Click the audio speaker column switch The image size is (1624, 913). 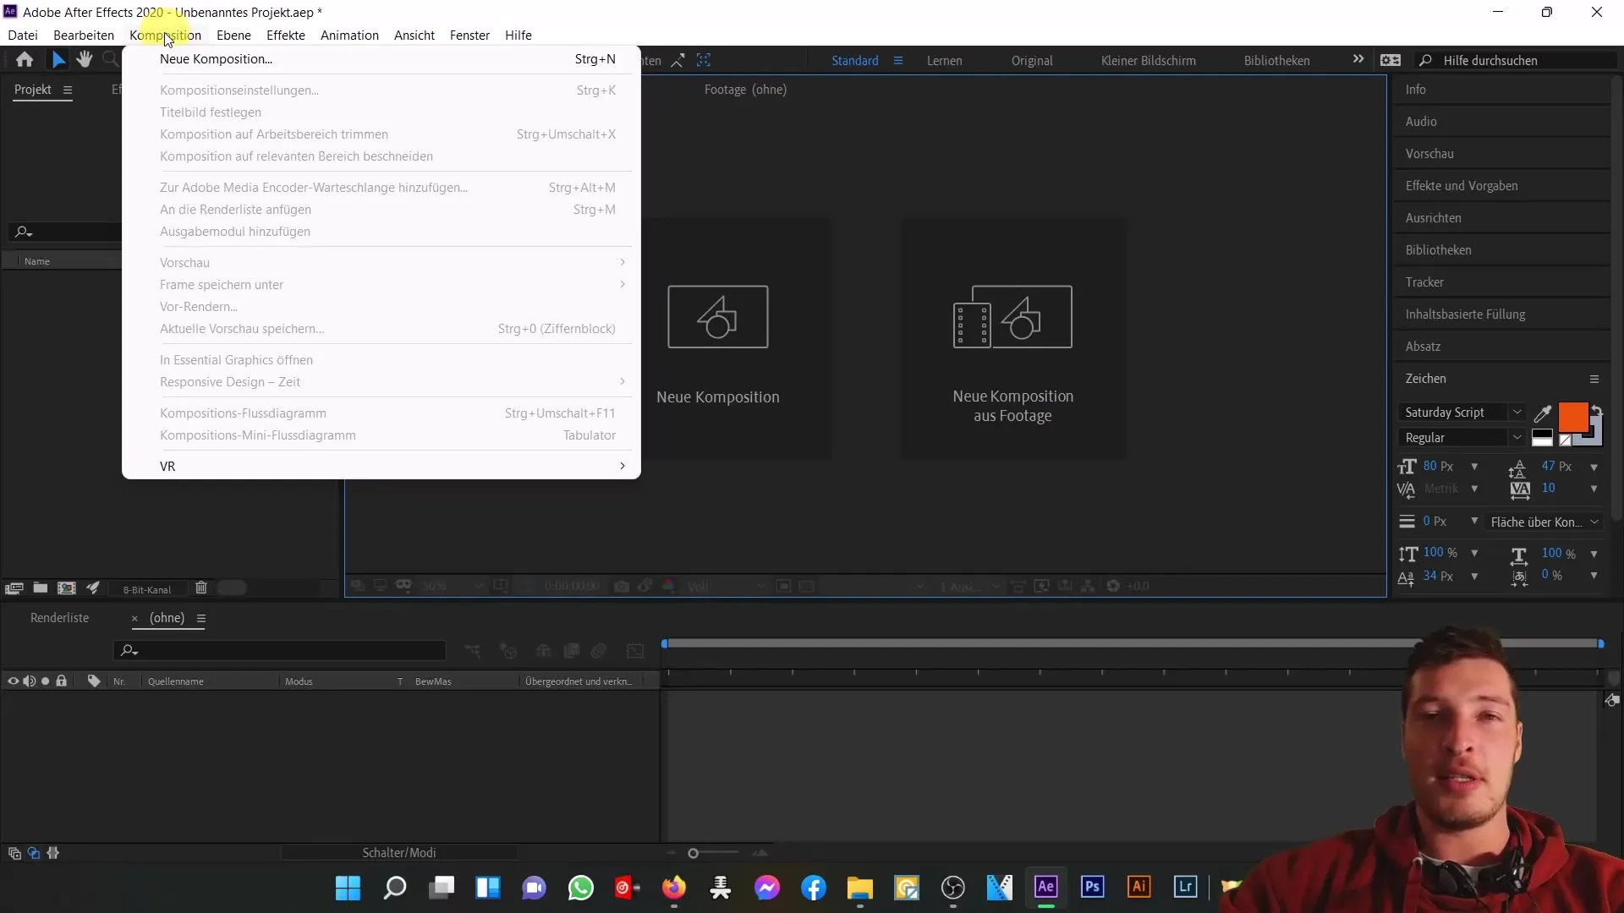pos(29,681)
